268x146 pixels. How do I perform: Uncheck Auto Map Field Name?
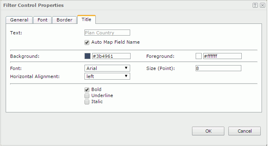coord(87,42)
